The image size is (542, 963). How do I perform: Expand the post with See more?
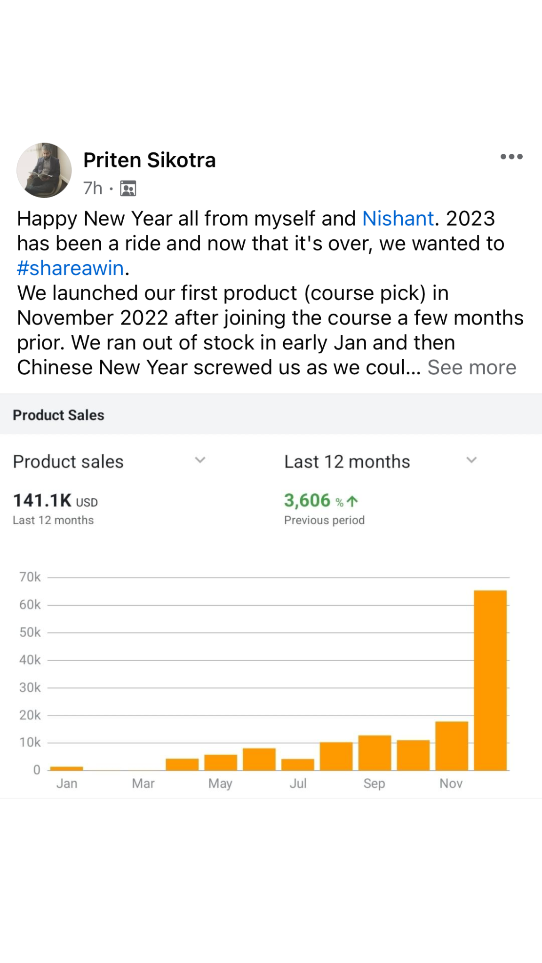pyautogui.click(x=471, y=368)
